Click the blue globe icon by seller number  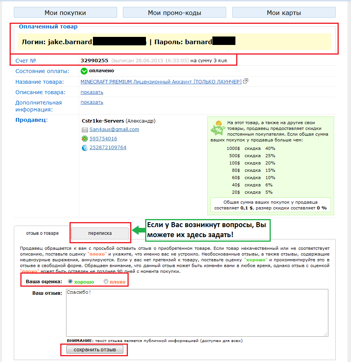click(85, 148)
